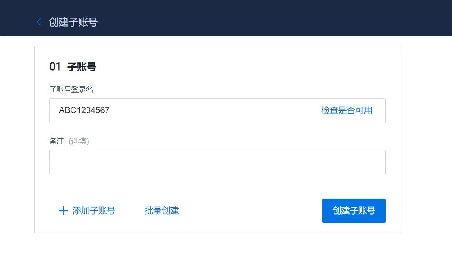This screenshot has height=265, width=452.
Task: Click blank card space between 批量创建 and submit button
Action: tap(250, 211)
